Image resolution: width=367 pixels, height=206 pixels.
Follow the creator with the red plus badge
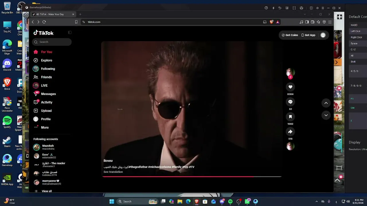(x=290, y=77)
